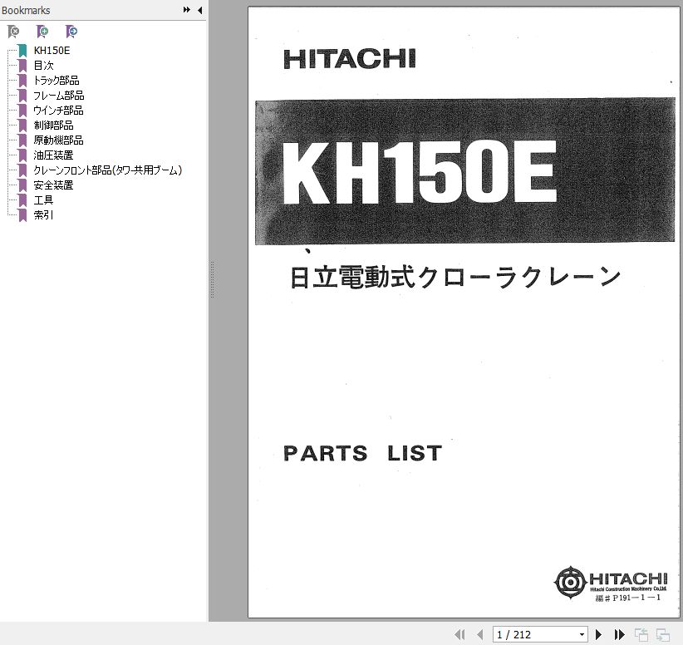This screenshot has height=645, width=683.
Task: Click the bookmark properties arrow icon
Action: (x=71, y=32)
